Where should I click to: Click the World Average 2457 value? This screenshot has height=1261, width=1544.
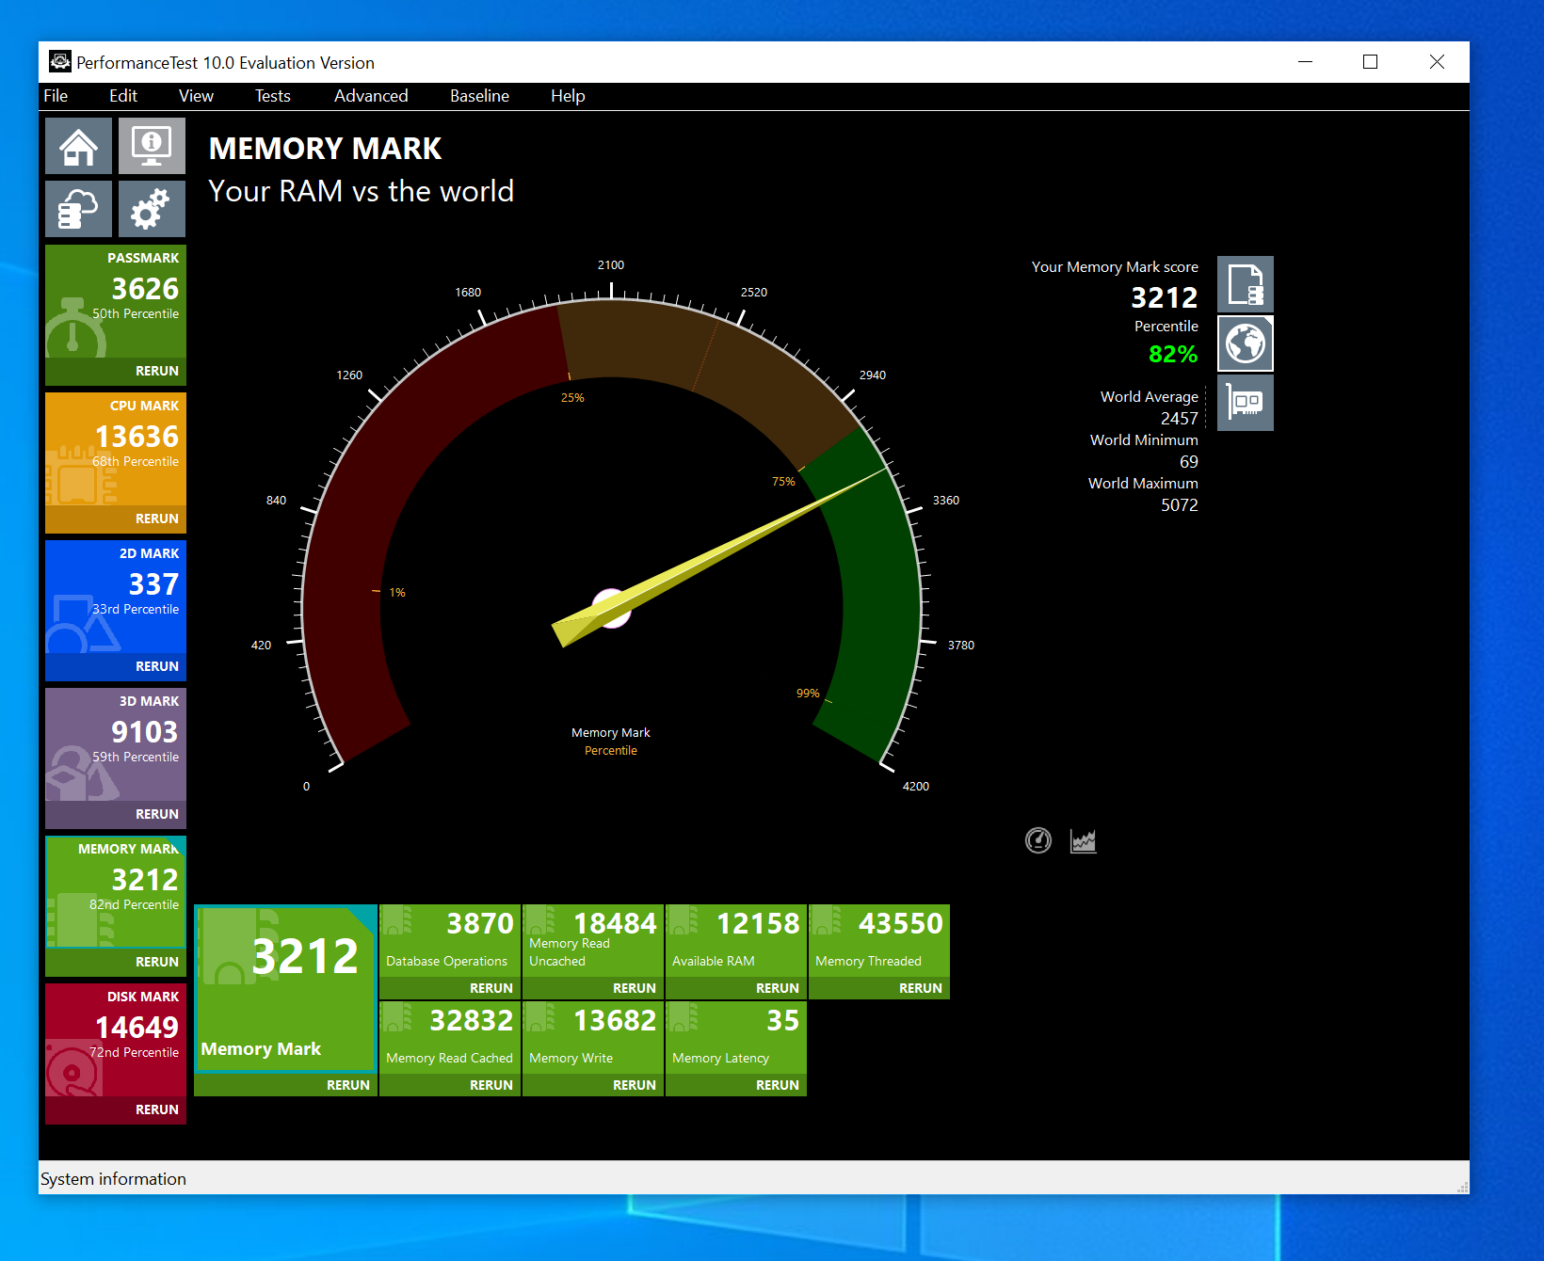click(1179, 419)
